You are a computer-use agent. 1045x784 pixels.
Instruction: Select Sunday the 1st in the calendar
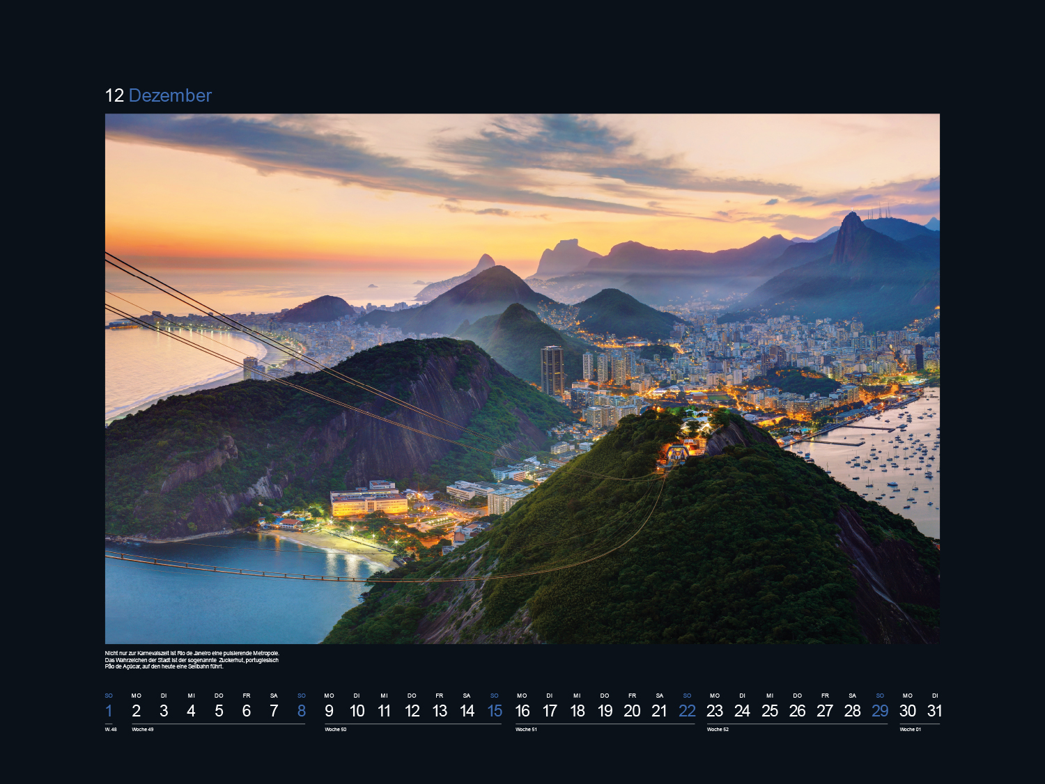tap(109, 711)
